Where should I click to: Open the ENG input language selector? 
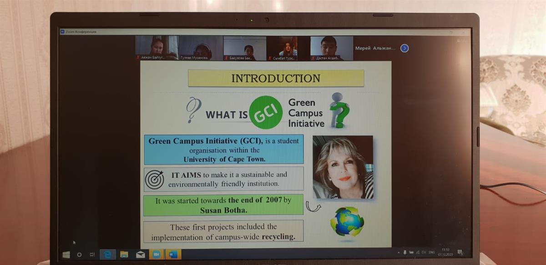432,252
